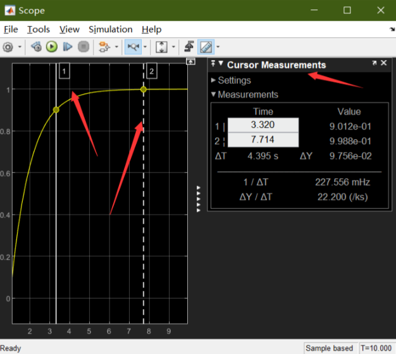Click the Highlight Simulink block icon
The width and height of the screenshot is (396, 354).
(x=104, y=47)
